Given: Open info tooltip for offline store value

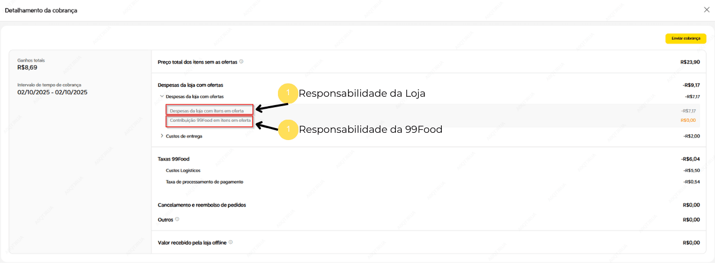Looking at the screenshot, I should [x=230, y=243].
